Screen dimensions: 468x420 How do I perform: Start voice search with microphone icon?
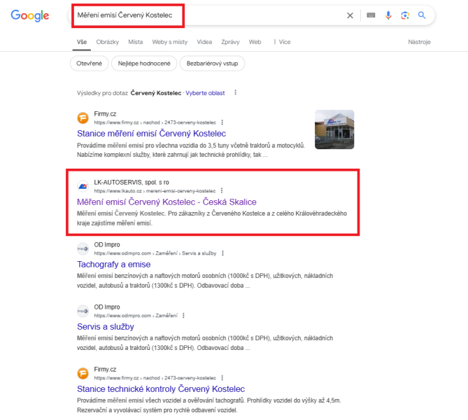point(388,15)
